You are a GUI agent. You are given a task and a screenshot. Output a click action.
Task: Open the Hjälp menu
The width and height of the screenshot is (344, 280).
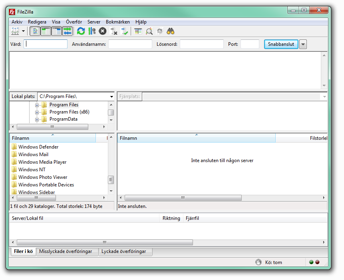[x=141, y=22]
